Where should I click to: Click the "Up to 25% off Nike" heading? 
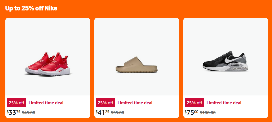coord(31,8)
